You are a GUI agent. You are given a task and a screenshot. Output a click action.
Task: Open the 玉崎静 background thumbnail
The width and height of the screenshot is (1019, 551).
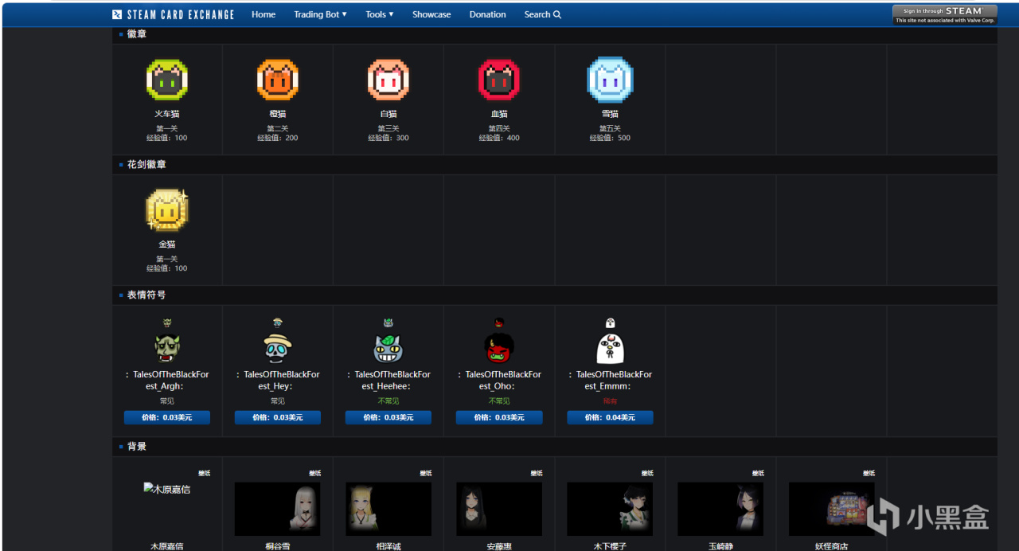(720, 509)
